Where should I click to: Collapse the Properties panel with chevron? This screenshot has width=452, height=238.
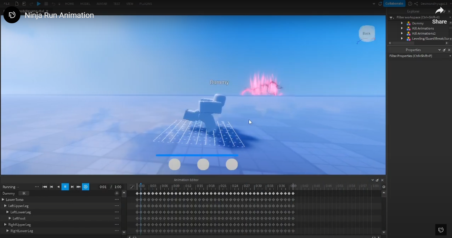click(x=439, y=50)
